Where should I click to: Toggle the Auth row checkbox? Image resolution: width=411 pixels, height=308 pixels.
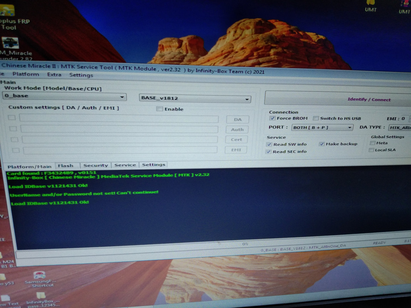tap(13, 129)
